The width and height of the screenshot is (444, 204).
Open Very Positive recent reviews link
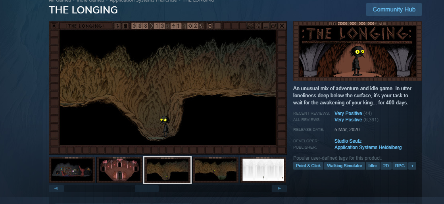348,113
